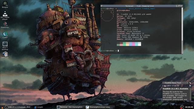Click the OBS system tray icon
Viewport: 194px width, 109px height.
tap(182, 107)
